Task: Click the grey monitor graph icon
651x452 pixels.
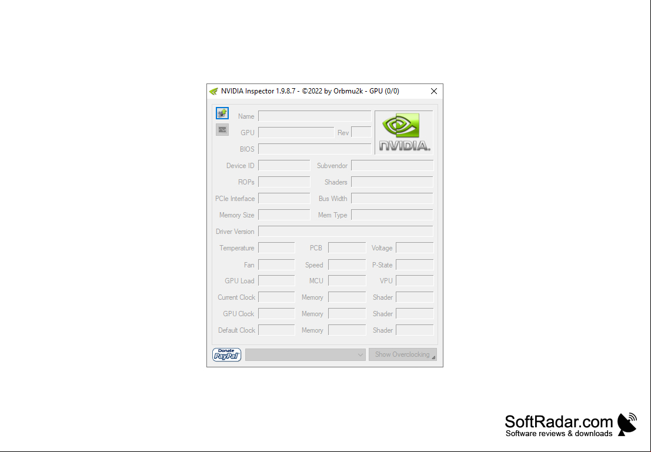Action: click(x=222, y=130)
